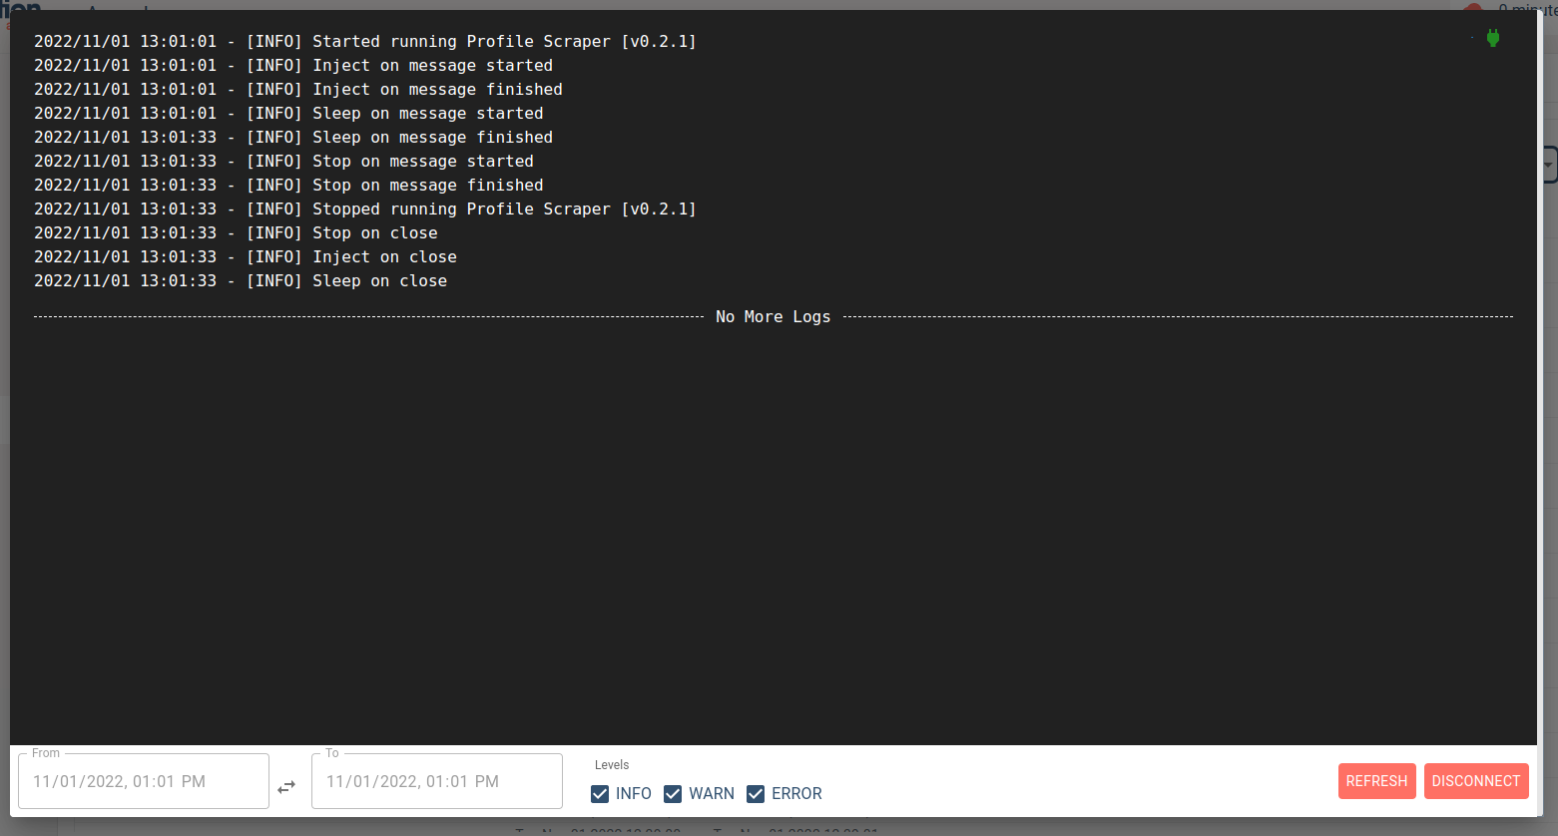Click the green plug connection status icon

tap(1493, 38)
